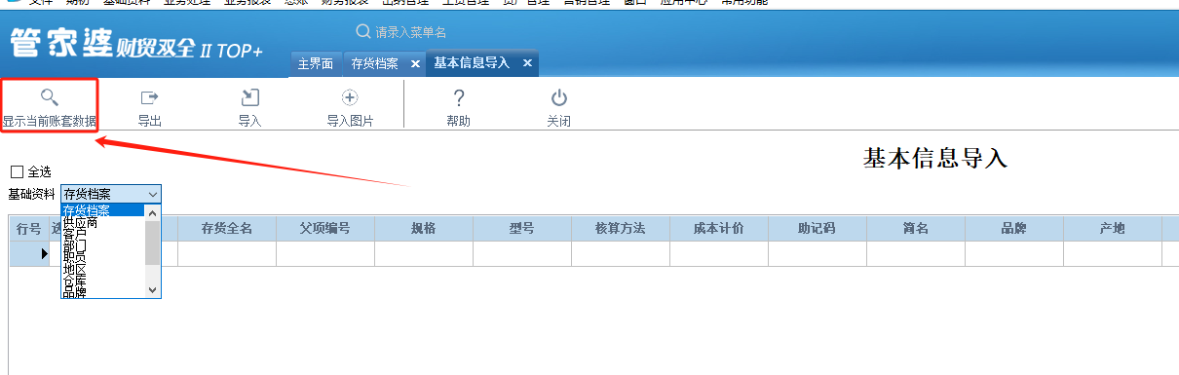Close the 基本信息导入 tab with its X
This screenshot has width=1179, height=375.
[x=527, y=63]
